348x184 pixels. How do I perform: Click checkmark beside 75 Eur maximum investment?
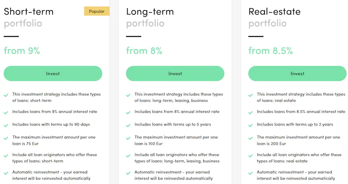click(x=6, y=138)
